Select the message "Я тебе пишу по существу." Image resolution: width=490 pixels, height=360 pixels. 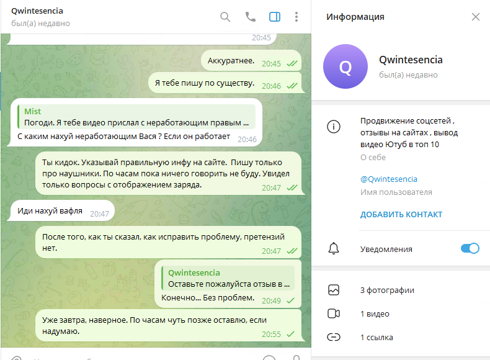225,83
